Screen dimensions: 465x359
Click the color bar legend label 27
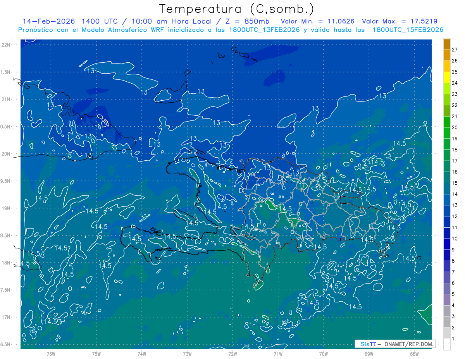coord(455,50)
